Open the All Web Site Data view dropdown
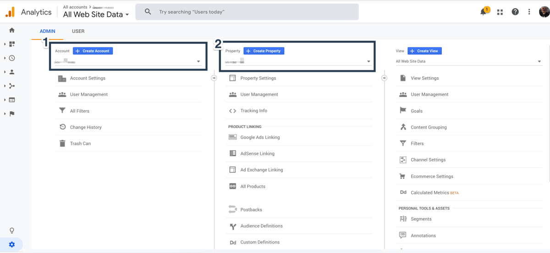 pos(468,61)
